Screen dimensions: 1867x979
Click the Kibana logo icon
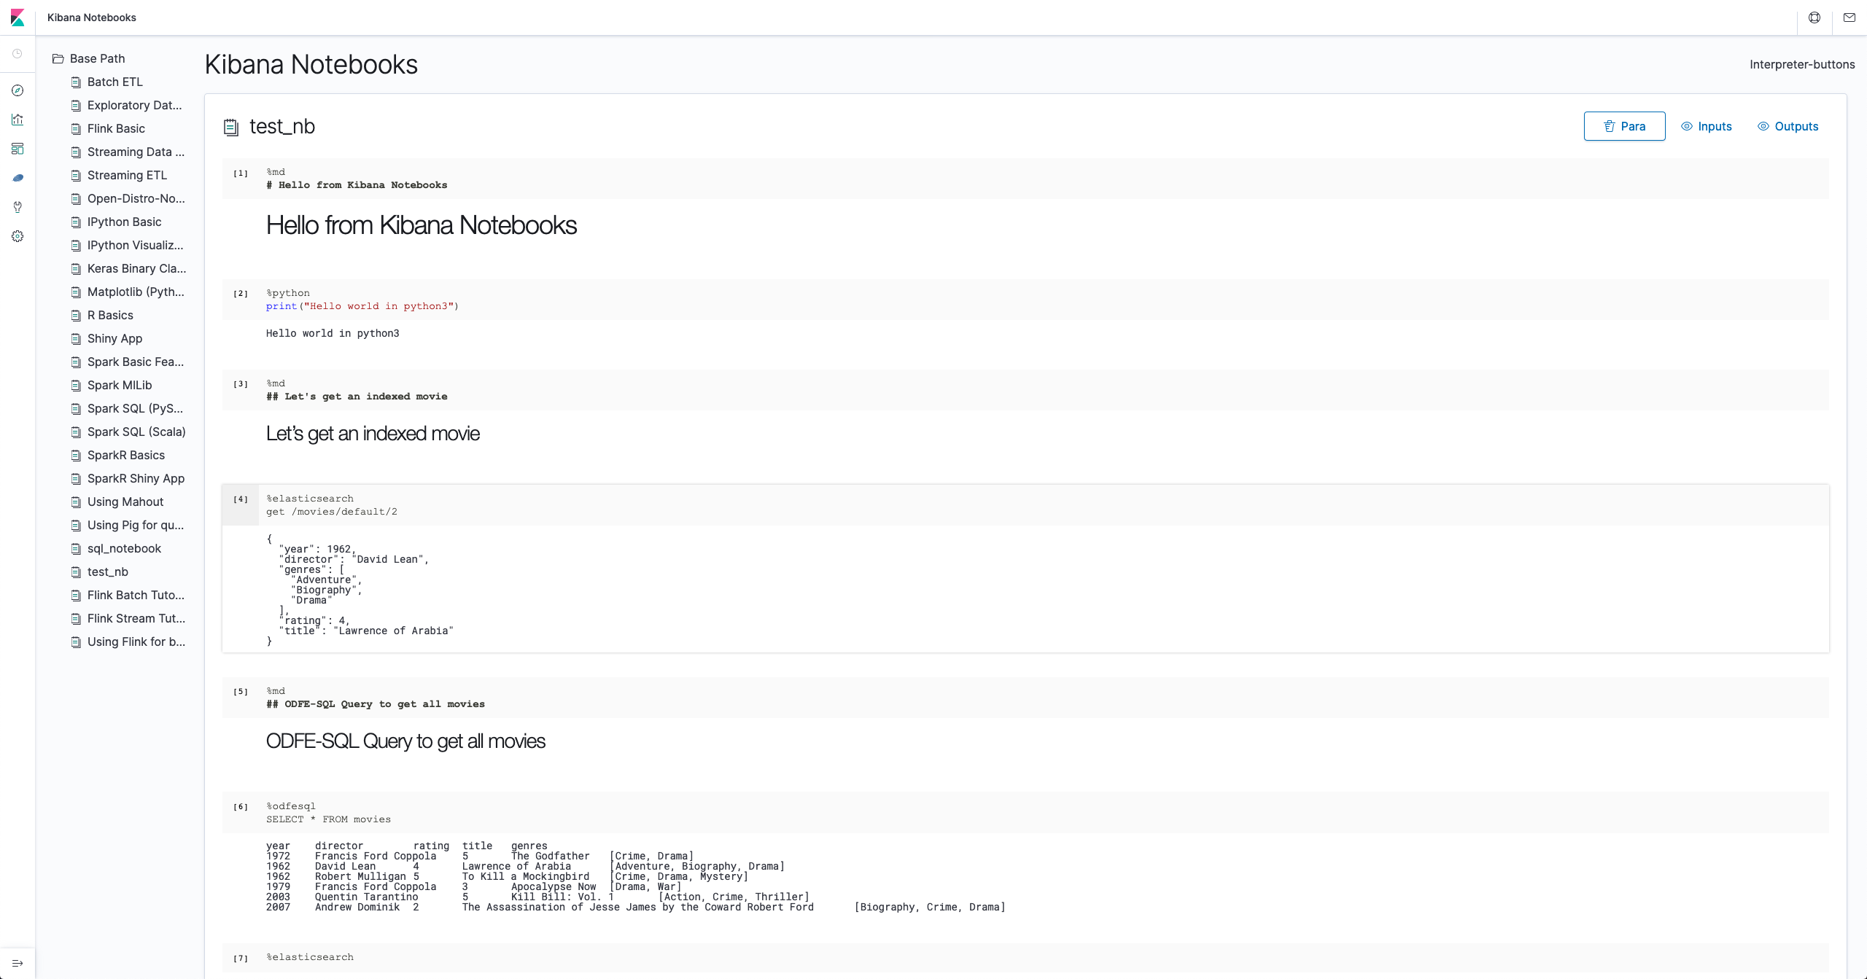click(x=18, y=17)
